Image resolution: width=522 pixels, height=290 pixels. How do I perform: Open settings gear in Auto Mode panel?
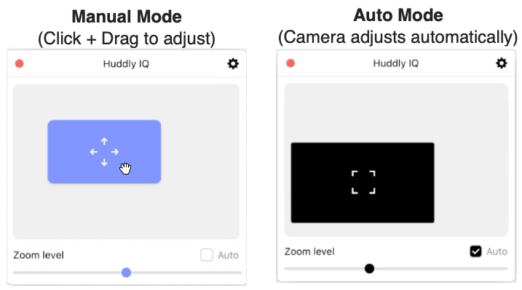(502, 63)
